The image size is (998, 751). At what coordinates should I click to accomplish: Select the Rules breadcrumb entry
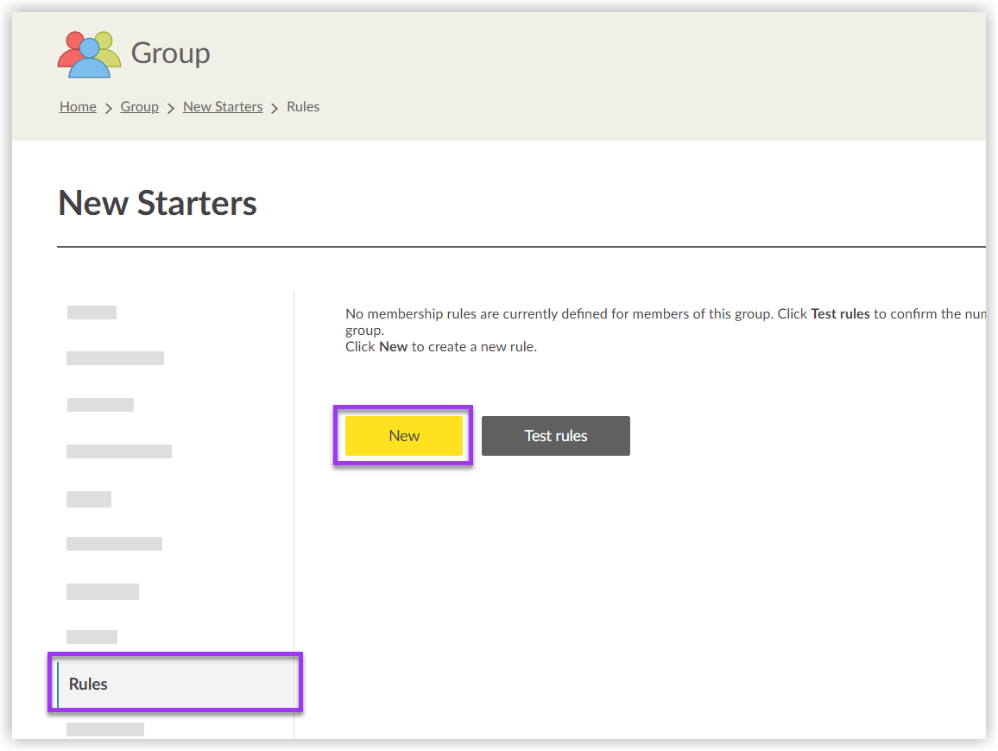302,106
